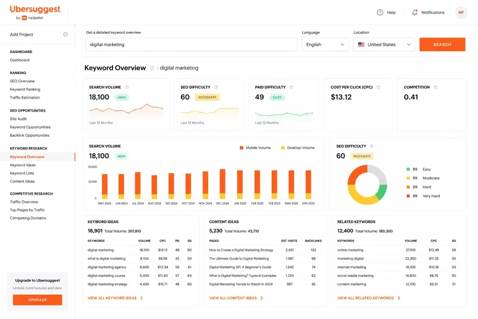Click 'what is digital marketing' keyword

(106, 259)
